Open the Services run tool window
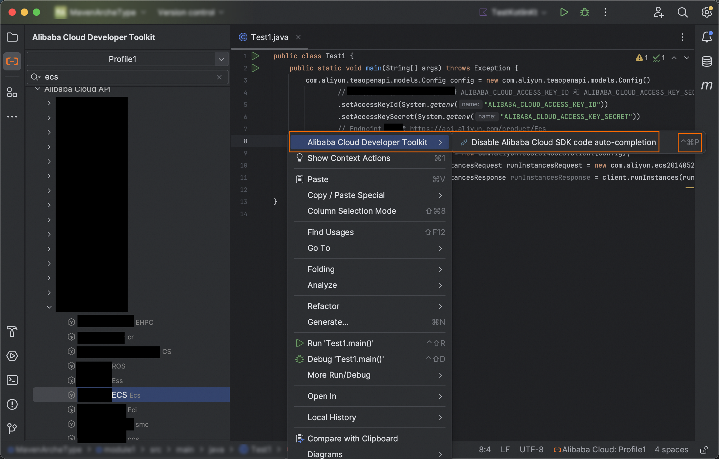The height and width of the screenshot is (459, 719). click(x=12, y=356)
